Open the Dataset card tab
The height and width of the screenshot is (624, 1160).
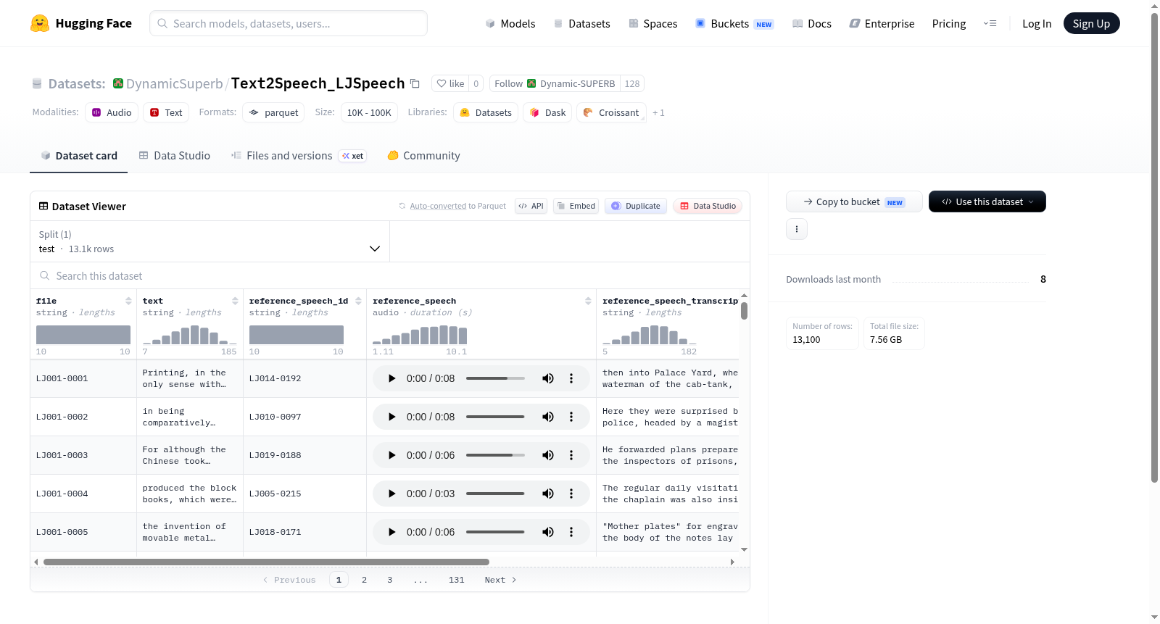(x=79, y=156)
